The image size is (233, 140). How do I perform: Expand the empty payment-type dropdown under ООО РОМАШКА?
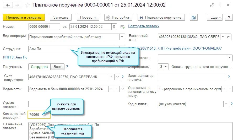230,58
